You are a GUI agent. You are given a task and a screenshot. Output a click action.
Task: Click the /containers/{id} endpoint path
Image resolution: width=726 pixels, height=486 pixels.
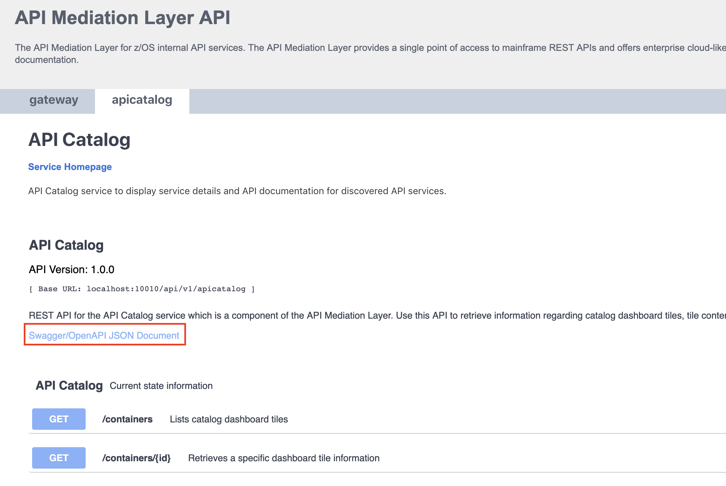pyautogui.click(x=137, y=458)
